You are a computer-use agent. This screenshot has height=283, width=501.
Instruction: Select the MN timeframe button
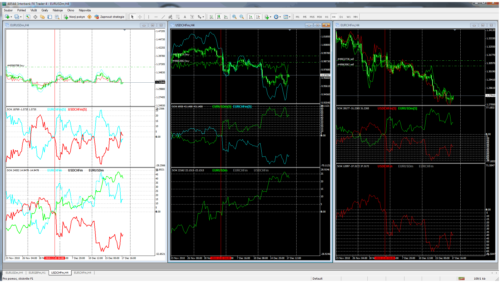coord(356,17)
